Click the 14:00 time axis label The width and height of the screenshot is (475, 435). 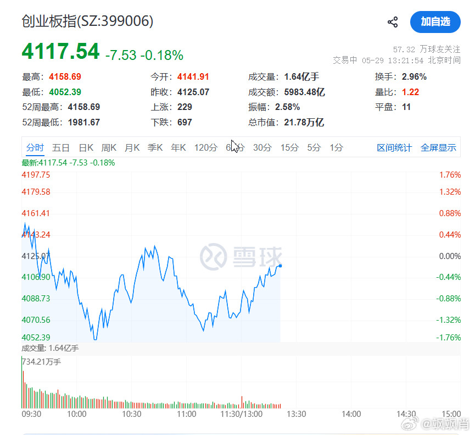(351, 414)
